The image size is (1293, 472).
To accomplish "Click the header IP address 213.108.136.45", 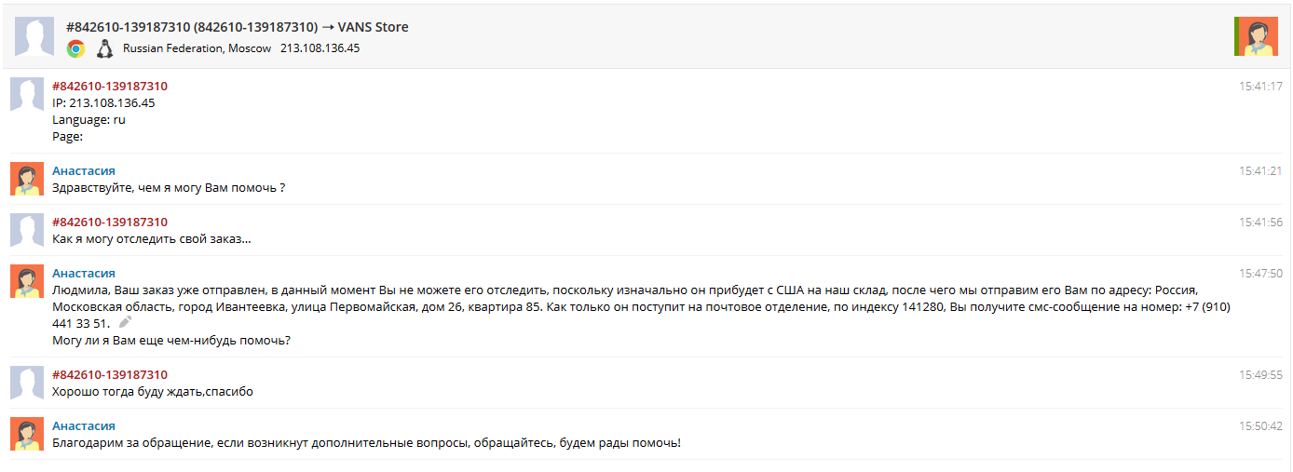I will tap(320, 47).
